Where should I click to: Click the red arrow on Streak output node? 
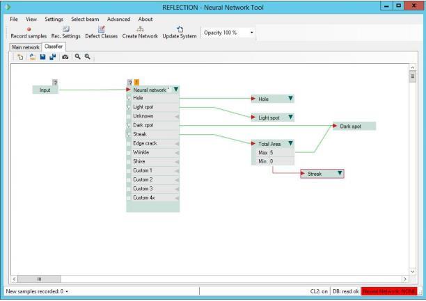(x=303, y=173)
